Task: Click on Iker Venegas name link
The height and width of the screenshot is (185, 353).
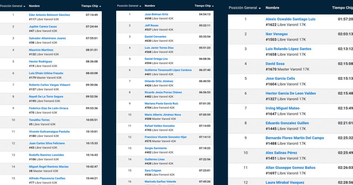Action: (x=276, y=34)
